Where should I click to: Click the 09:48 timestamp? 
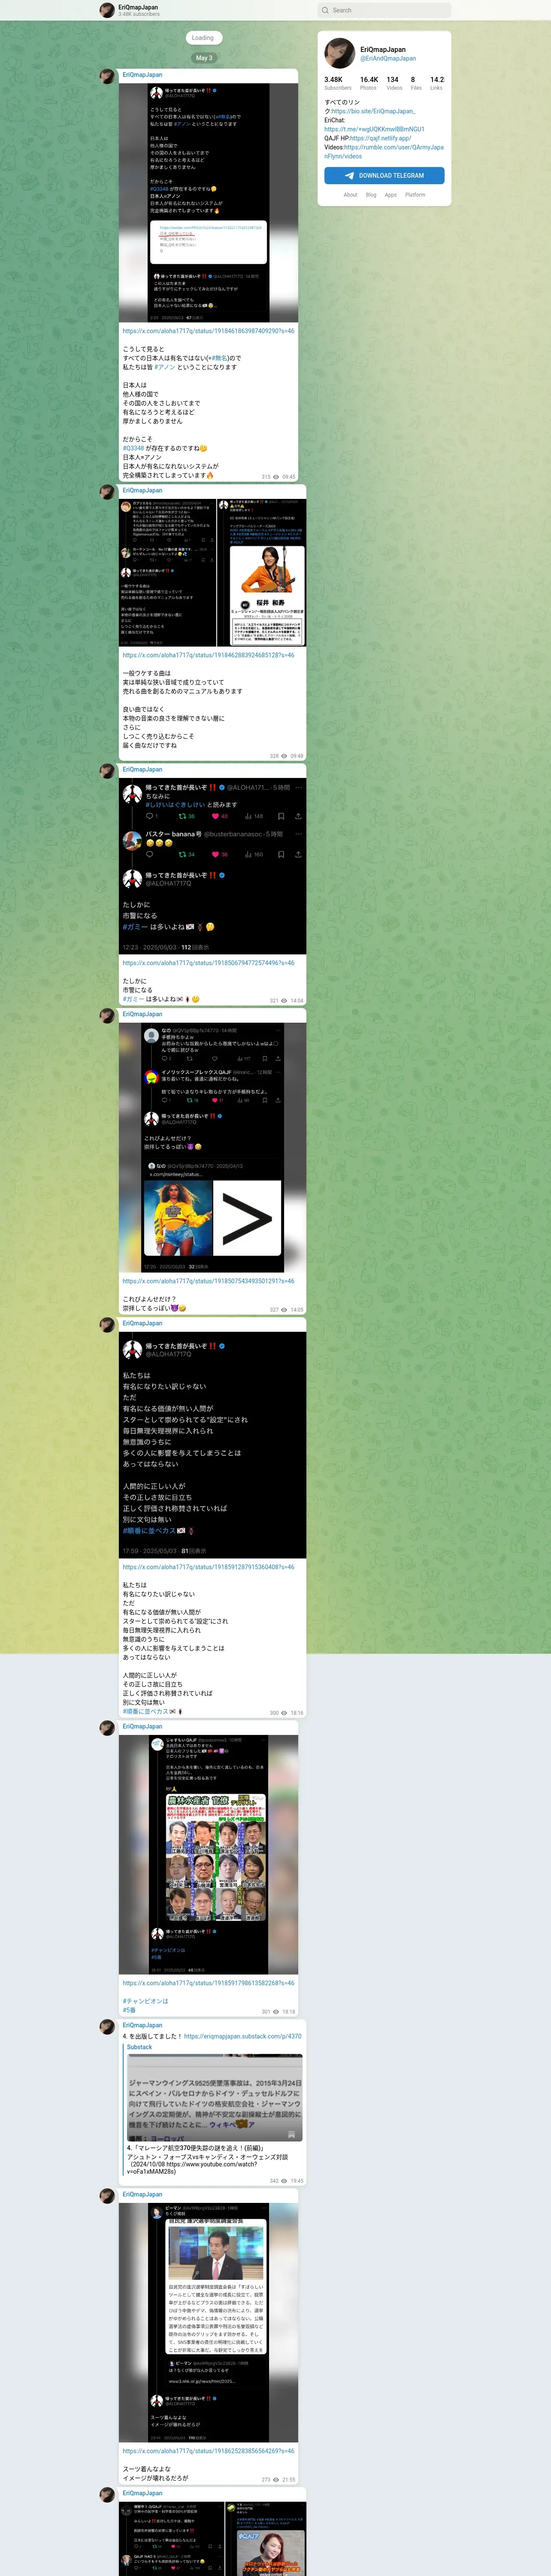297,756
